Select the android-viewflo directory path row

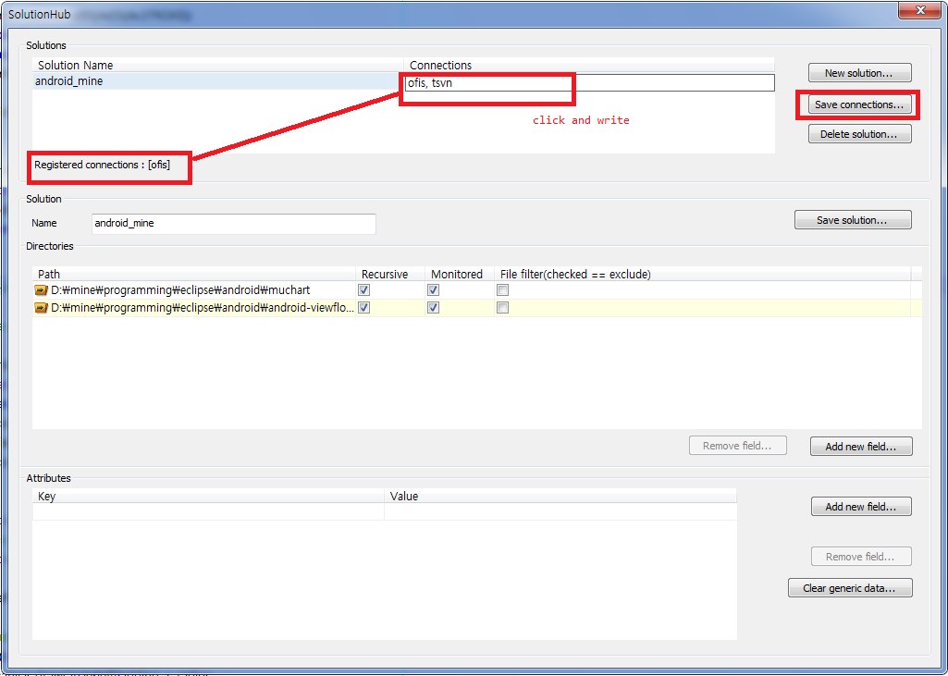click(x=477, y=308)
